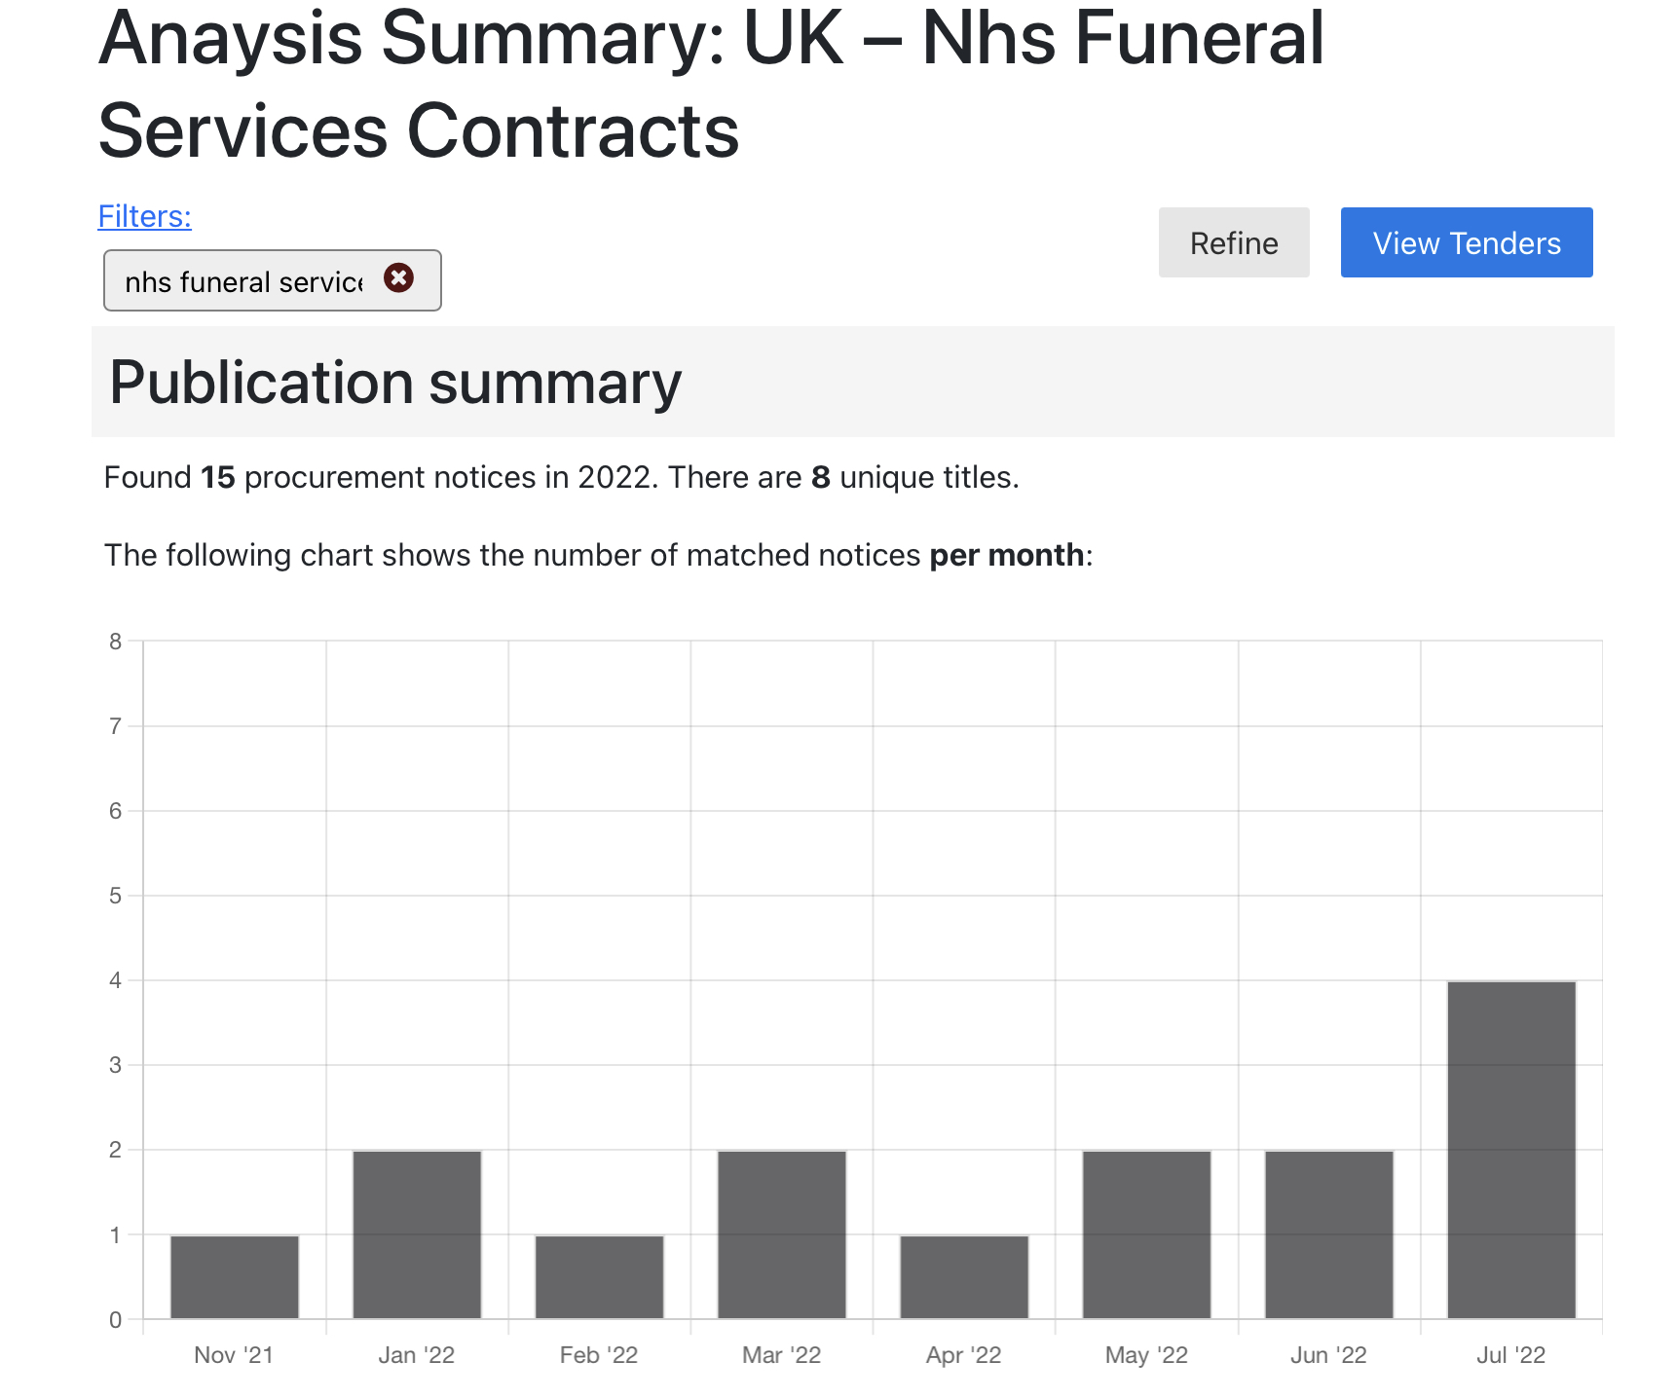Click the May '22 axis label
Image resolution: width=1676 pixels, height=1397 pixels.
[x=1147, y=1355]
